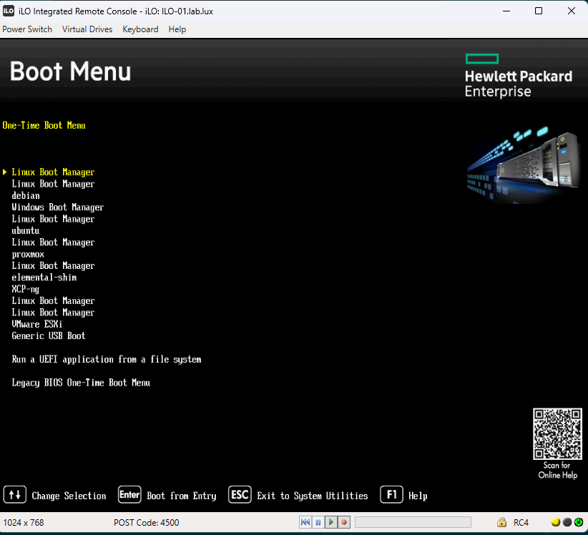
Task: Start recording with the red record button
Action: (x=343, y=523)
